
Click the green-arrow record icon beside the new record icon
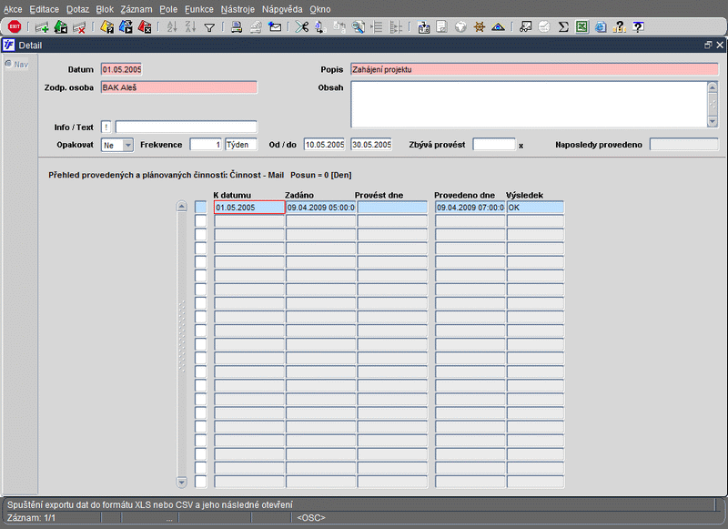[x=61, y=27]
